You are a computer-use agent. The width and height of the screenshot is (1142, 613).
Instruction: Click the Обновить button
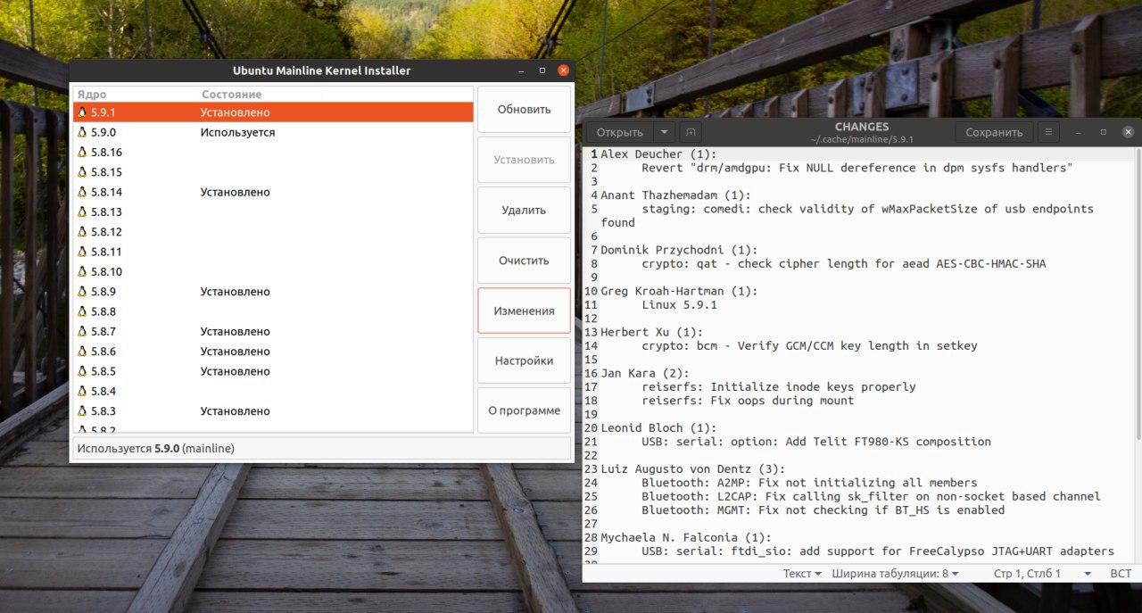[524, 110]
